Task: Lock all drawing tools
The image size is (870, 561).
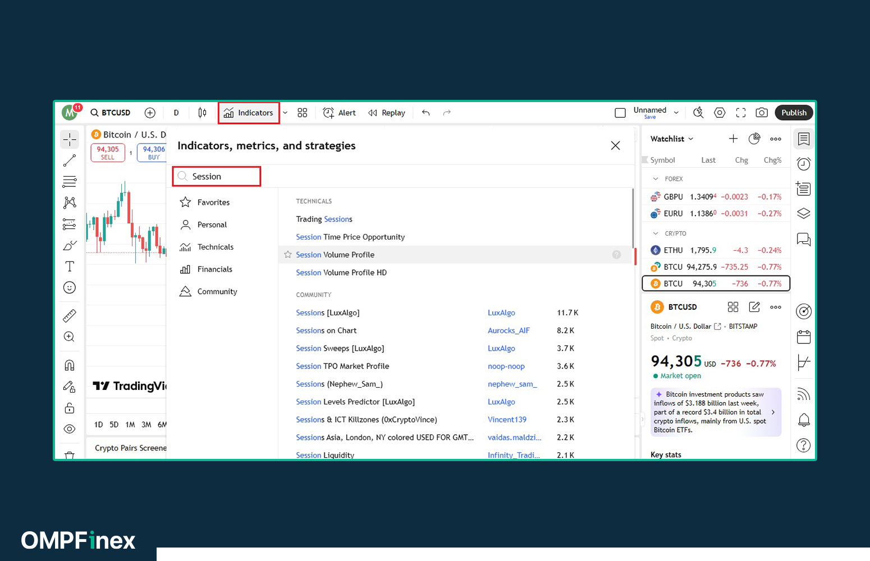Action: [70, 408]
